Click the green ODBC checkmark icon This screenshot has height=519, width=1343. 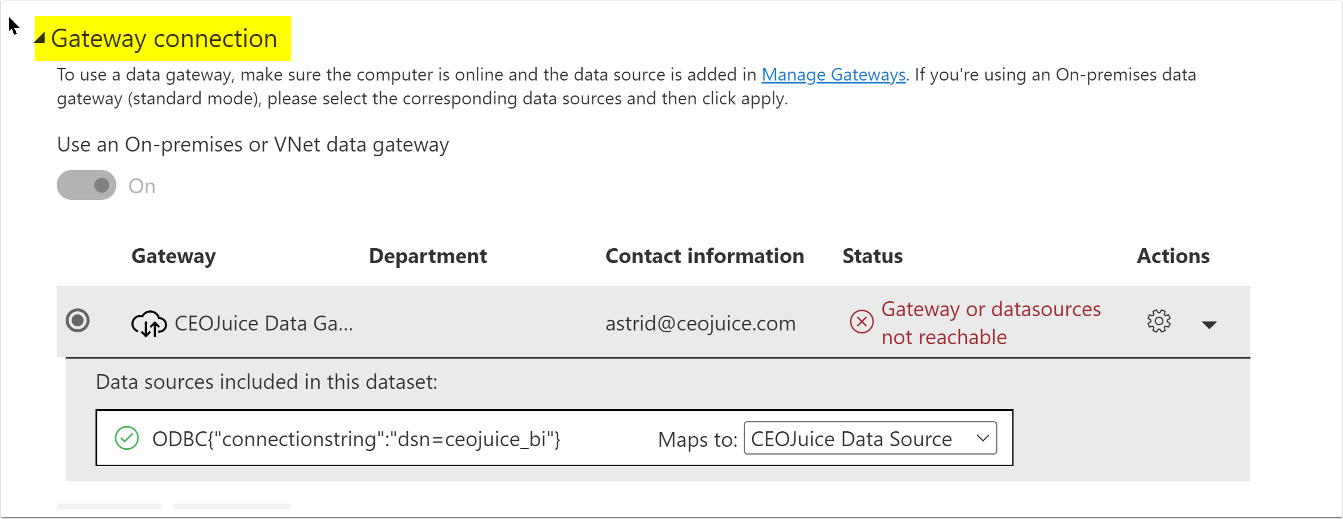point(127,438)
